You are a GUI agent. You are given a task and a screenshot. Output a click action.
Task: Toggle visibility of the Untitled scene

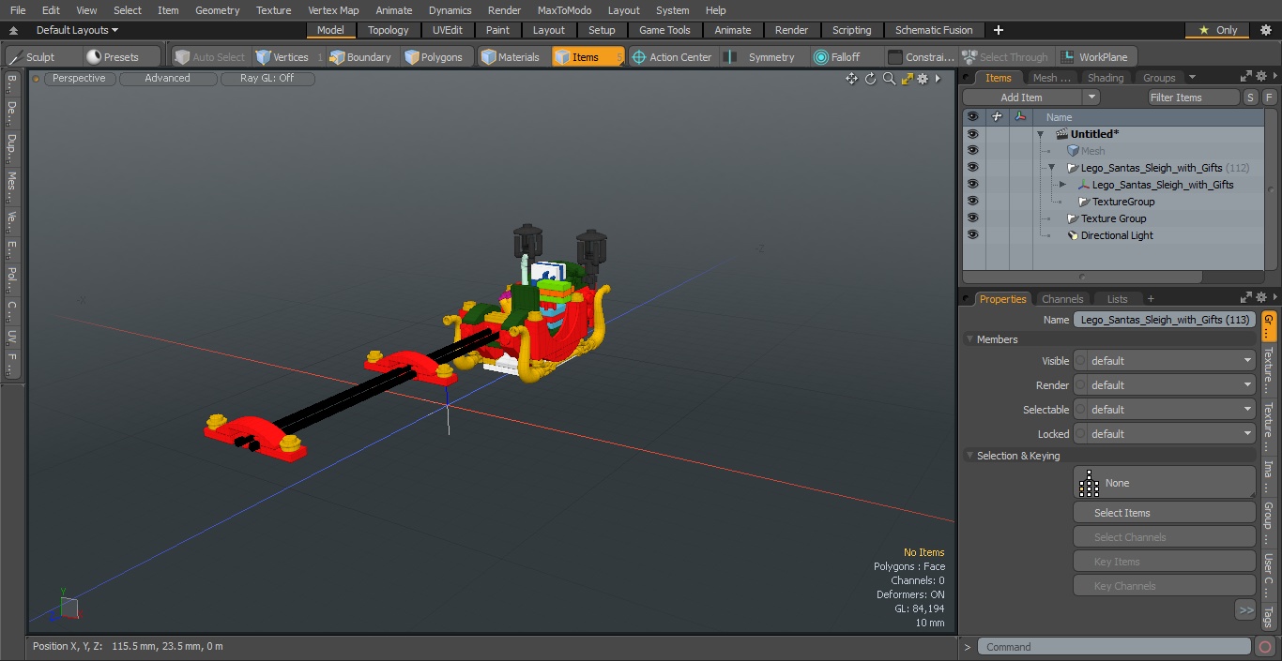pos(972,134)
